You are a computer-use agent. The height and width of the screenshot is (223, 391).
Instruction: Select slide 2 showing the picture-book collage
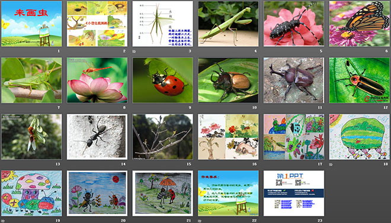click(97, 24)
